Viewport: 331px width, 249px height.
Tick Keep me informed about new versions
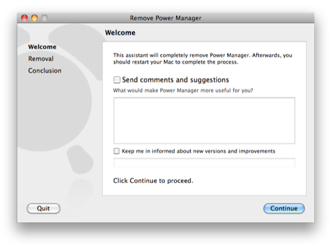pyautogui.click(x=117, y=151)
